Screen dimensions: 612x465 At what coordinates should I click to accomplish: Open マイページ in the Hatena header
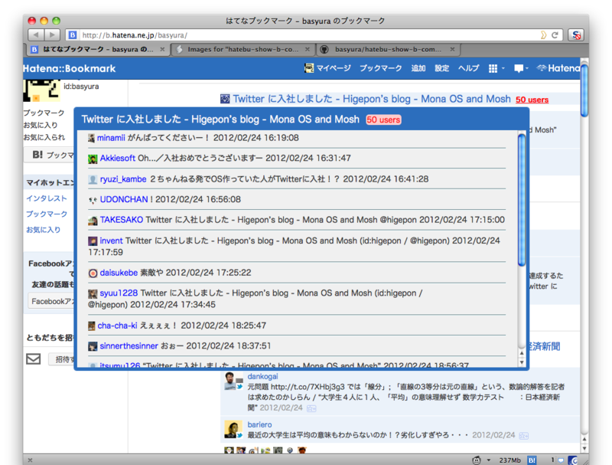pos(334,68)
